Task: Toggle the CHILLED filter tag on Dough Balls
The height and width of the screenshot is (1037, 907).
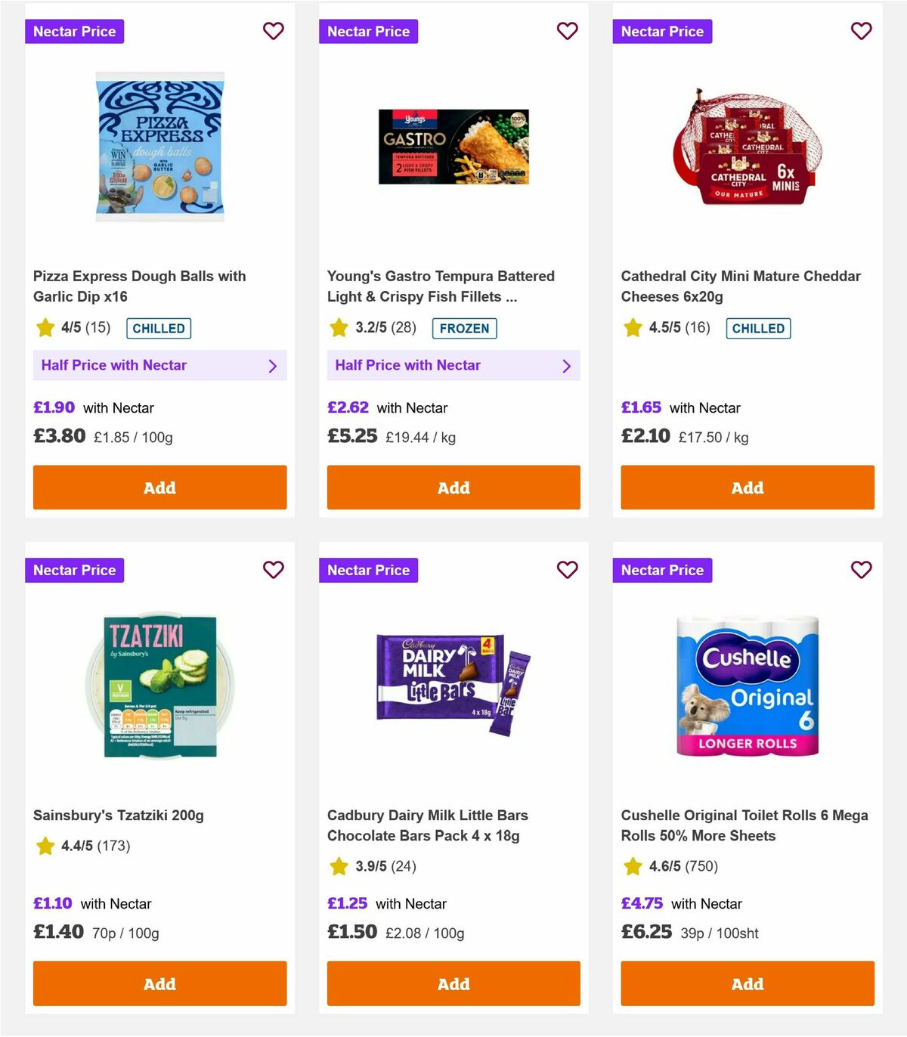Action: click(158, 328)
